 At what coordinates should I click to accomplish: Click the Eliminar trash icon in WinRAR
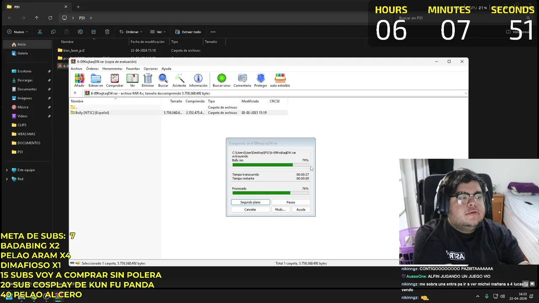click(148, 80)
